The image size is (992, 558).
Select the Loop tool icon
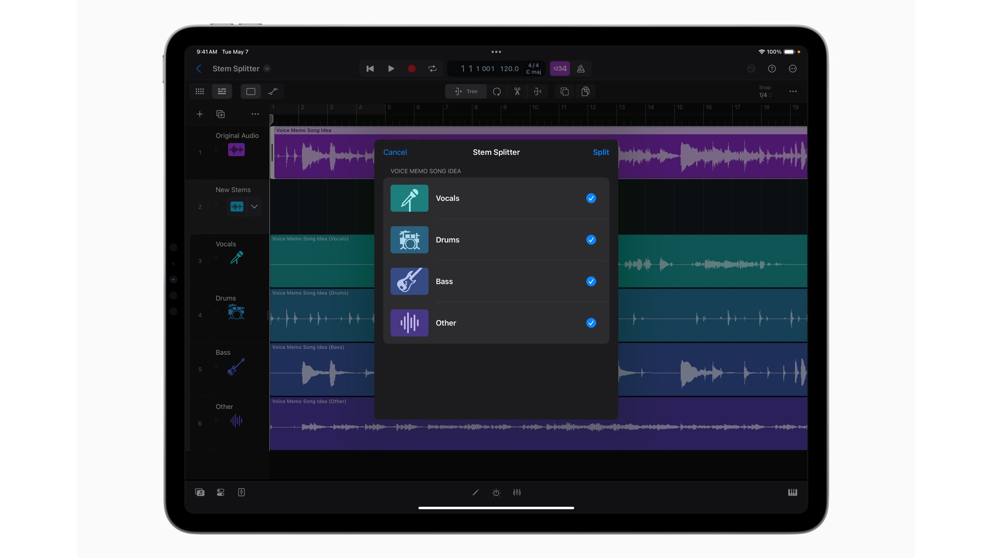[x=497, y=91]
